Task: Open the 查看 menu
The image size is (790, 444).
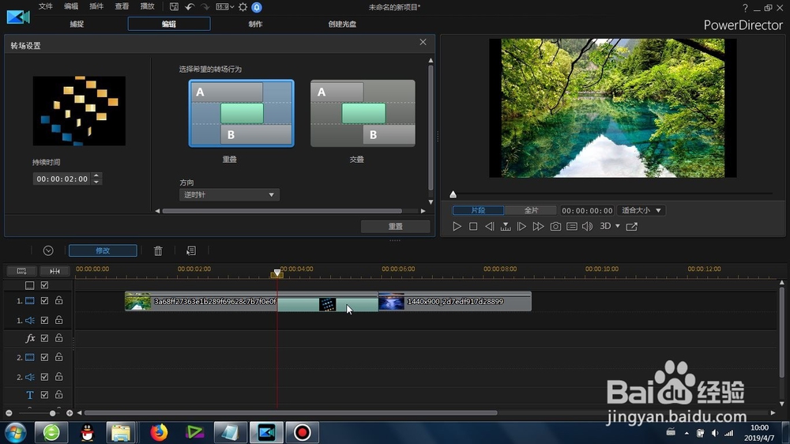Action: tap(122, 6)
